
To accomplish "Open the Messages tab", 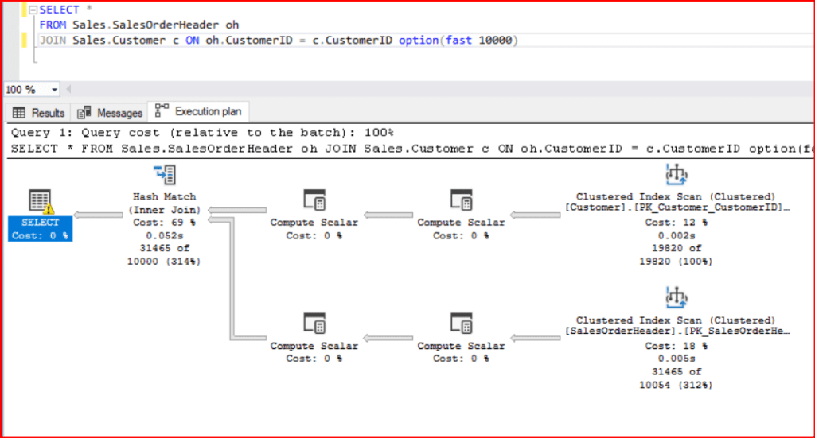I will click(111, 113).
